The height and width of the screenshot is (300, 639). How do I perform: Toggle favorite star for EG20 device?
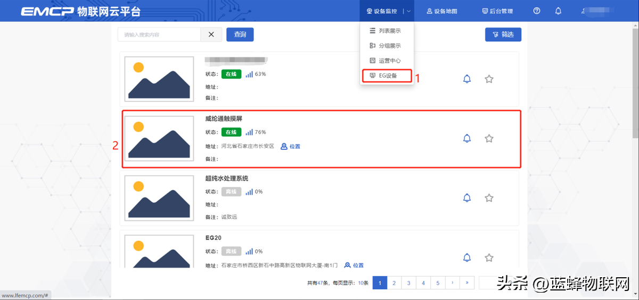(x=489, y=258)
